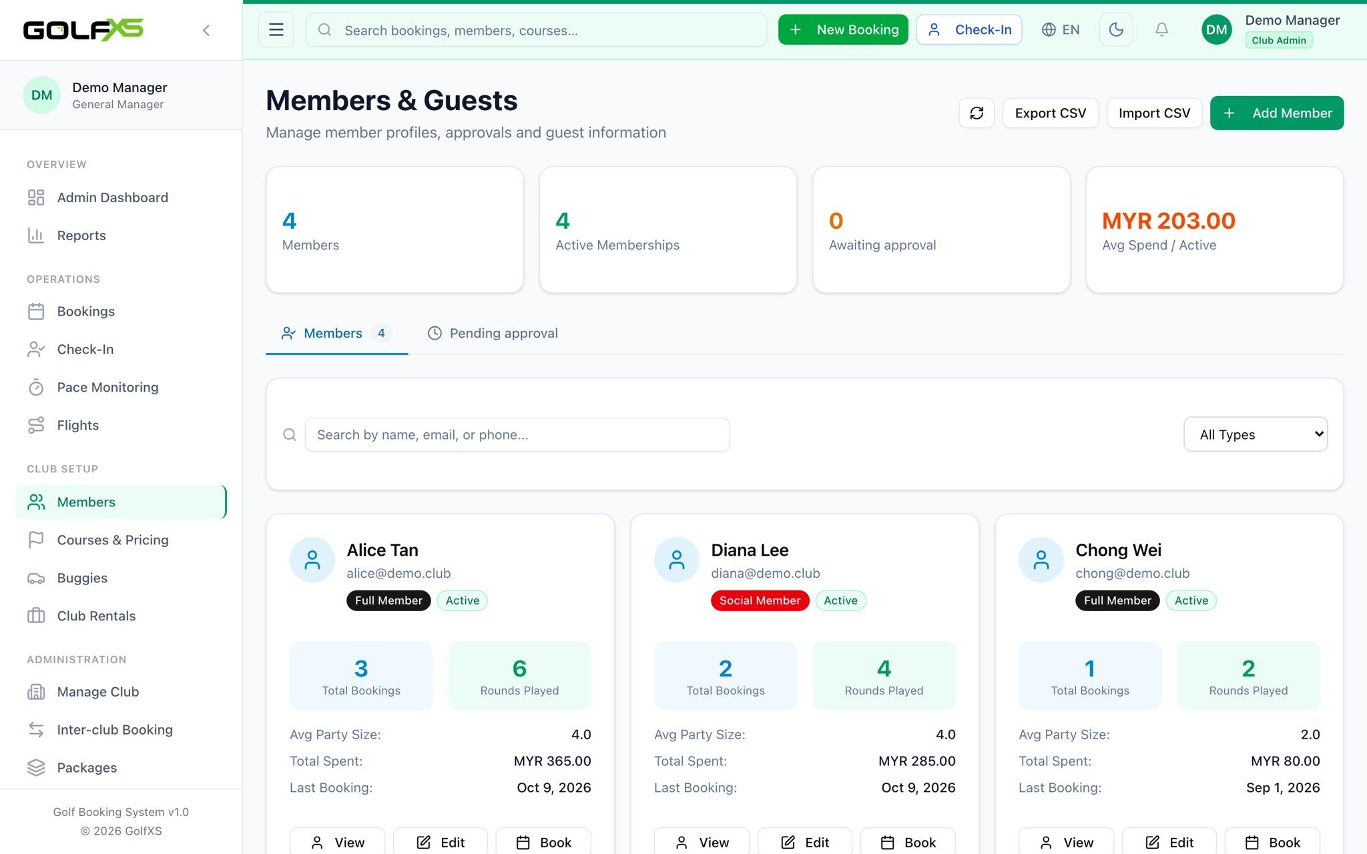Open Demo Manager account menu in header
Viewport: 1367px width, 854px height.
coord(1270,29)
